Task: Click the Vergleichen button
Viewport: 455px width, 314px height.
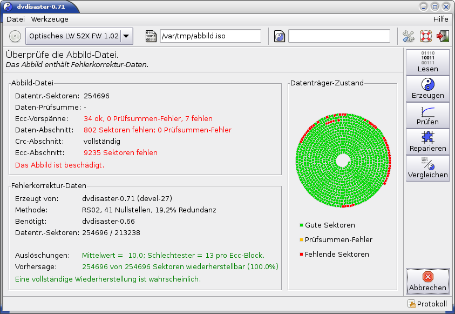Action: pyautogui.click(x=427, y=168)
